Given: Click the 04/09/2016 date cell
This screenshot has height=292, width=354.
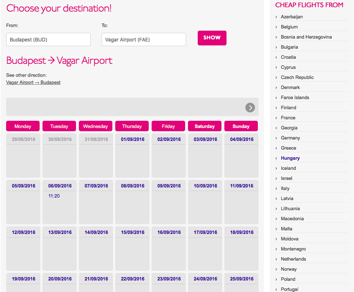Looking at the screenshot, I should [241, 155].
